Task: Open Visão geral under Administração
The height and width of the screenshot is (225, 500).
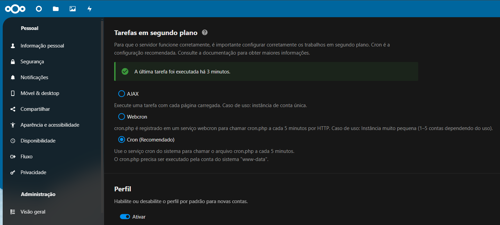Action: coord(33,212)
